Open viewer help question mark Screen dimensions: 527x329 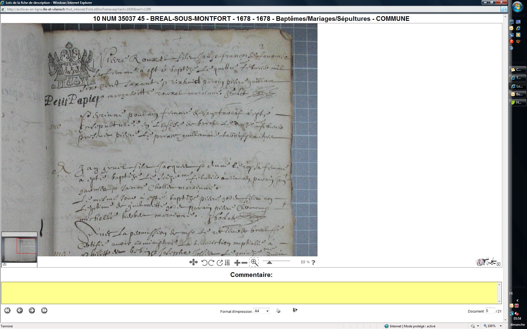click(313, 262)
